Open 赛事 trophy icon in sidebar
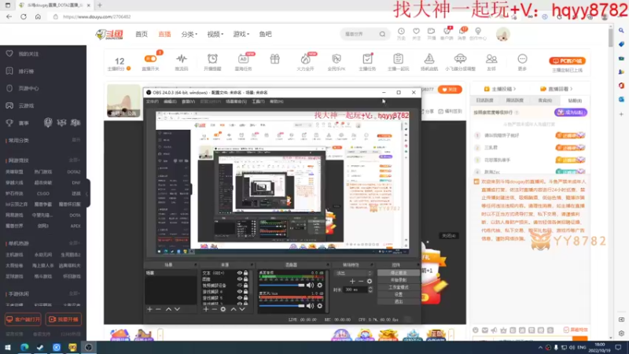Image resolution: width=629 pixels, height=354 pixels. tap(9, 123)
